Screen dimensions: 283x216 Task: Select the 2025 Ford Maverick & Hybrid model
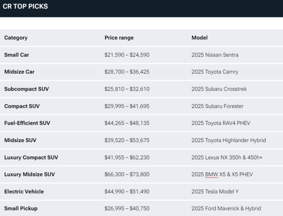point(226,208)
